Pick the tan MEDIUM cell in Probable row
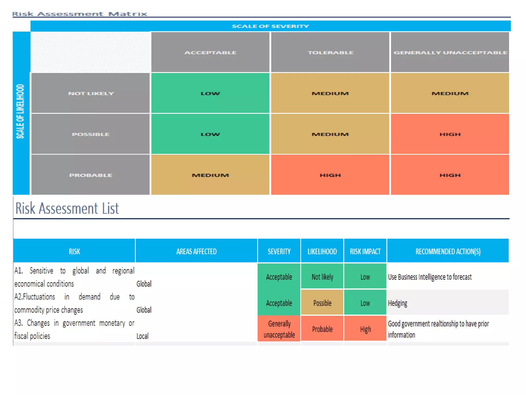 coord(210,175)
